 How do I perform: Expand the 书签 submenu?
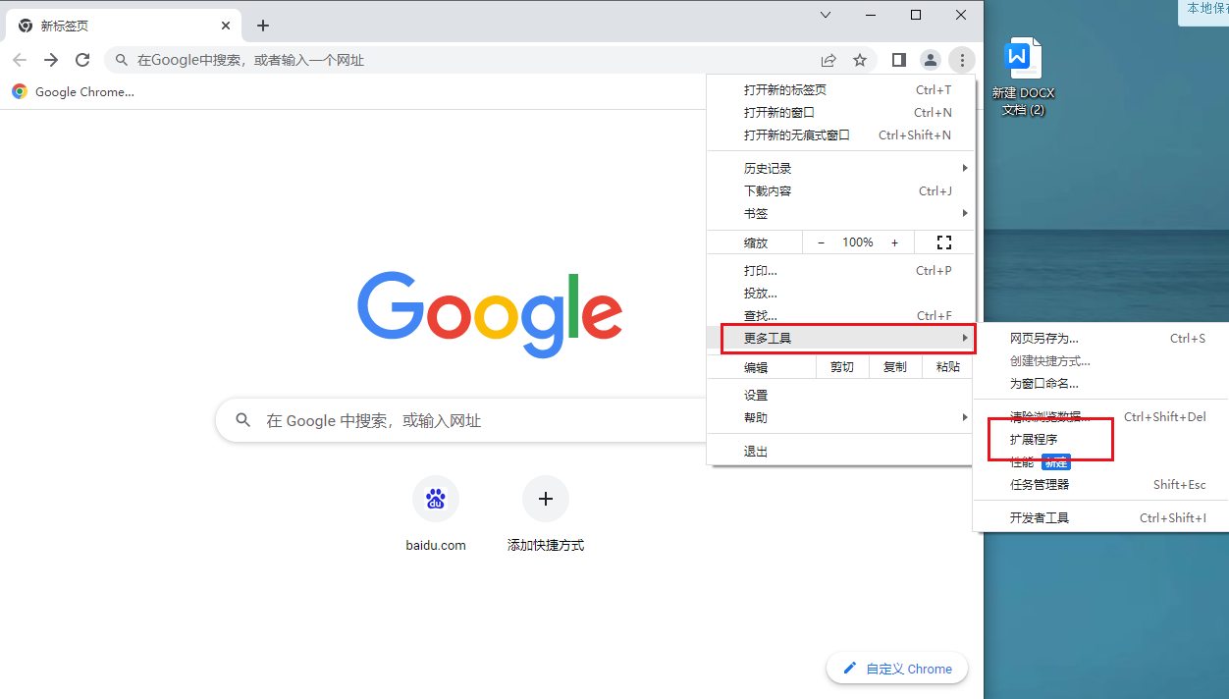point(840,213)
